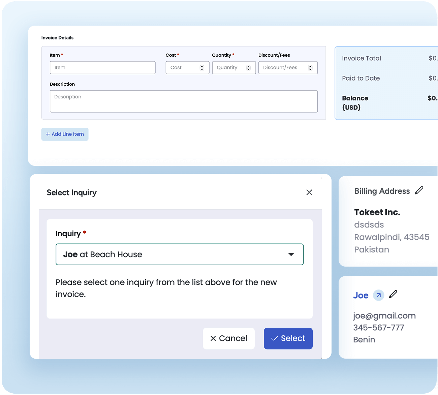This screenshot has width=438, height=395.
Task: Click the Discount/Fees stepper arrows
Action: point(310,68)
